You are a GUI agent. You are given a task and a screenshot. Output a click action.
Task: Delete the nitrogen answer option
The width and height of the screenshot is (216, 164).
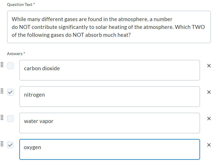[x=209, y=92]
